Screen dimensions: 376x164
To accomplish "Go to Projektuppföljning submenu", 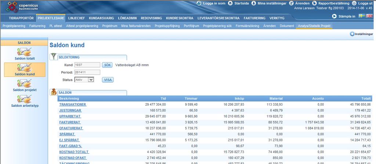I will [167, 26].
